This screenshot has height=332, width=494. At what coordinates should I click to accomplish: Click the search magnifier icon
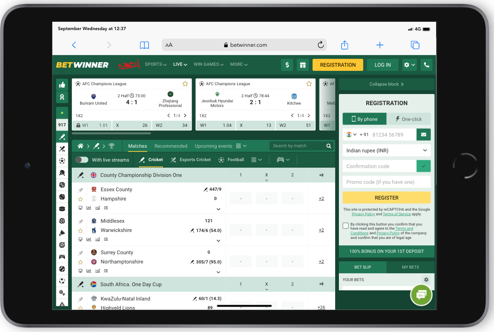tap(329, 146)
